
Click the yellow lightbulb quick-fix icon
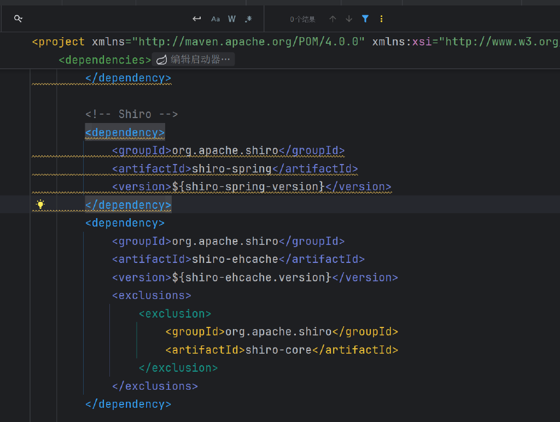tap(40, 204)
